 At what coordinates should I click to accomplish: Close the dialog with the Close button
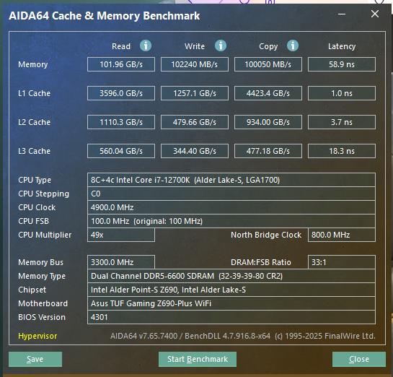[x=359, y=359]
